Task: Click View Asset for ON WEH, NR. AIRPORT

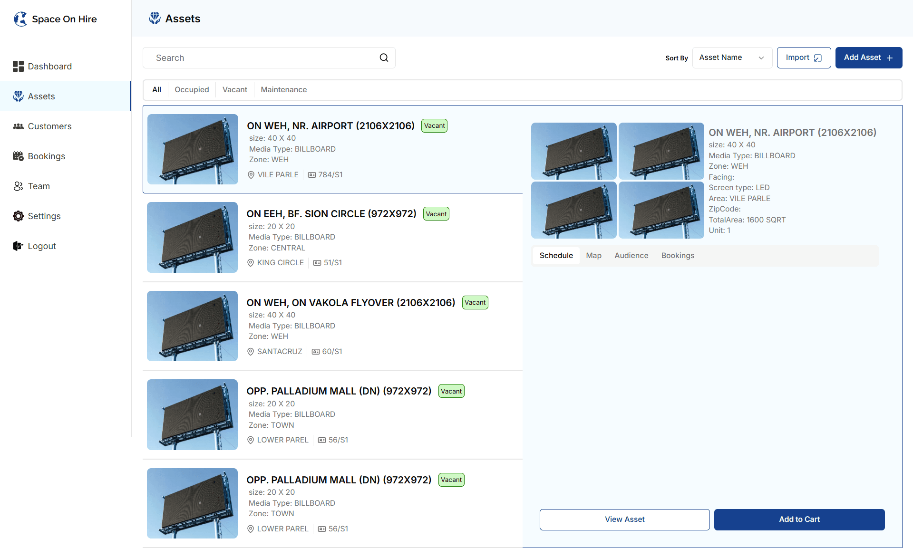Action: (624, 519)
